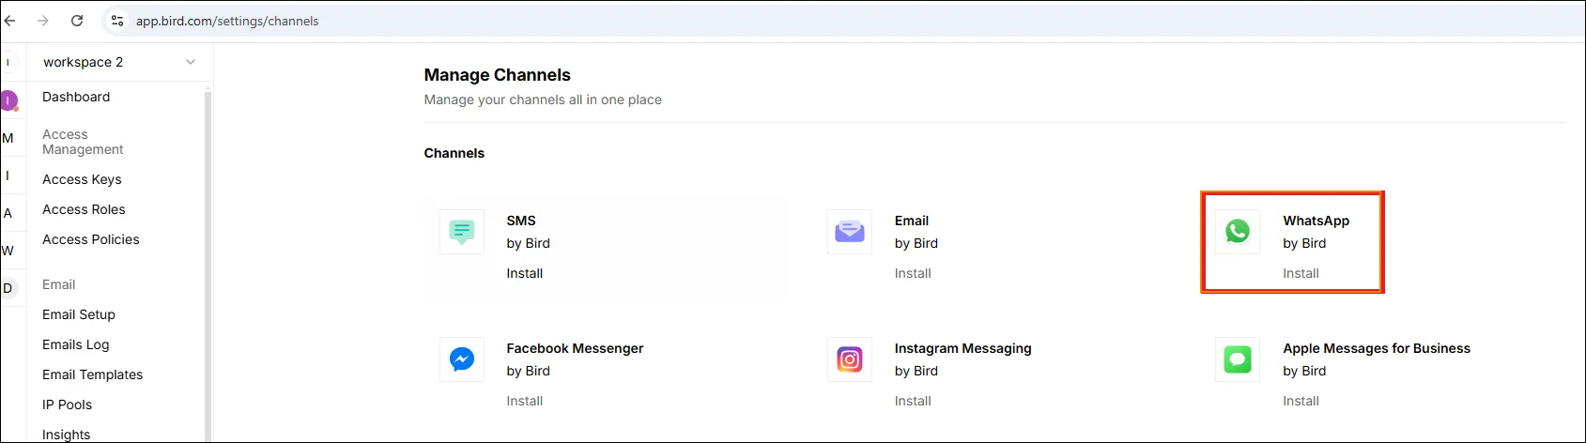This screenshot has height=443, width=1586.
Task: Click the Apple Messages for Business title
Action: point(1377,348)
